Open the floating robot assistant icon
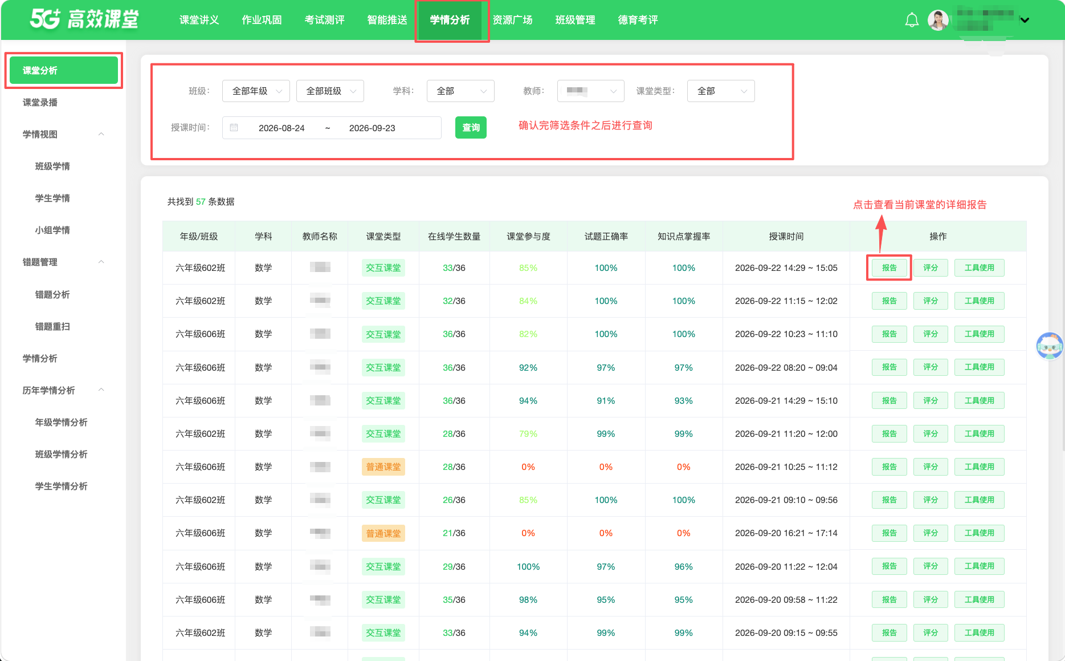The height and width of the screenshot is (661, 1065). (1049, 346)
